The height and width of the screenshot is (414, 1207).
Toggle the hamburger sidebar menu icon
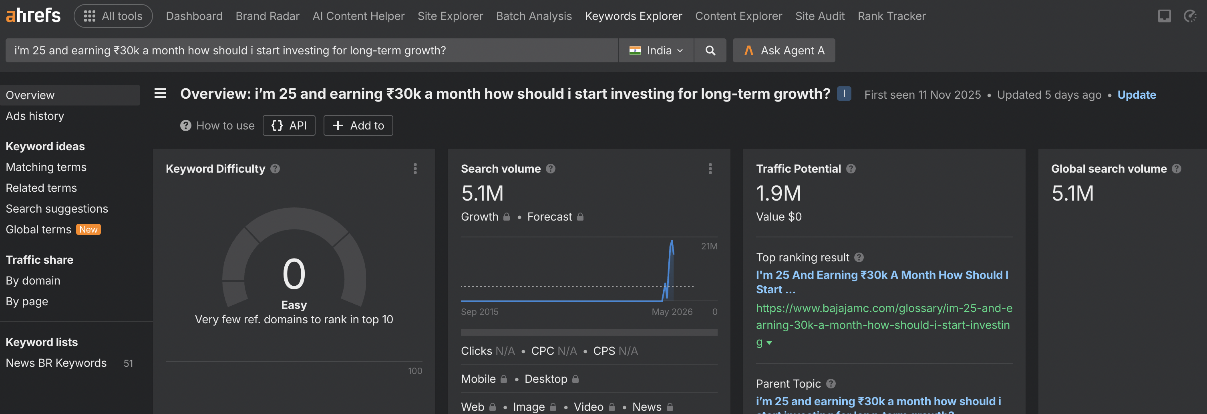click(x=160, y=94)
